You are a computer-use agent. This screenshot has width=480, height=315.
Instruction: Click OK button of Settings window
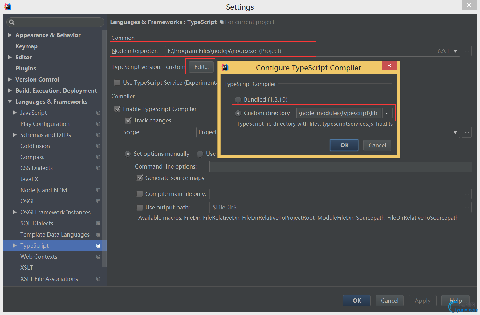356,301
